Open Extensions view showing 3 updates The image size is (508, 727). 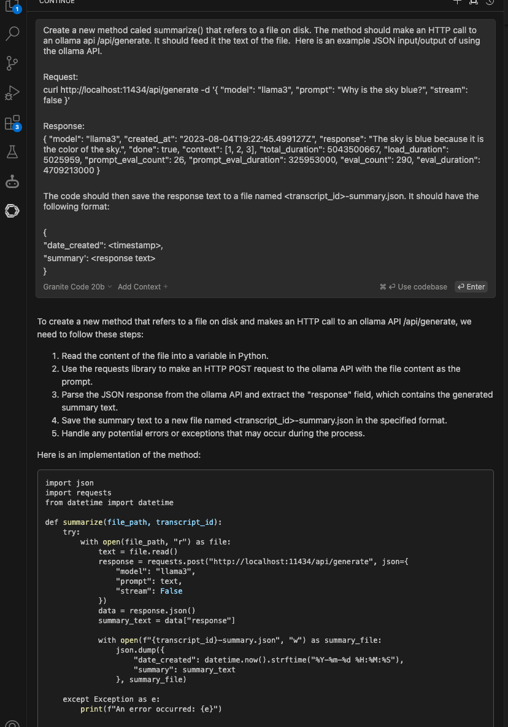pyautogui.click(x=12, y=122)
